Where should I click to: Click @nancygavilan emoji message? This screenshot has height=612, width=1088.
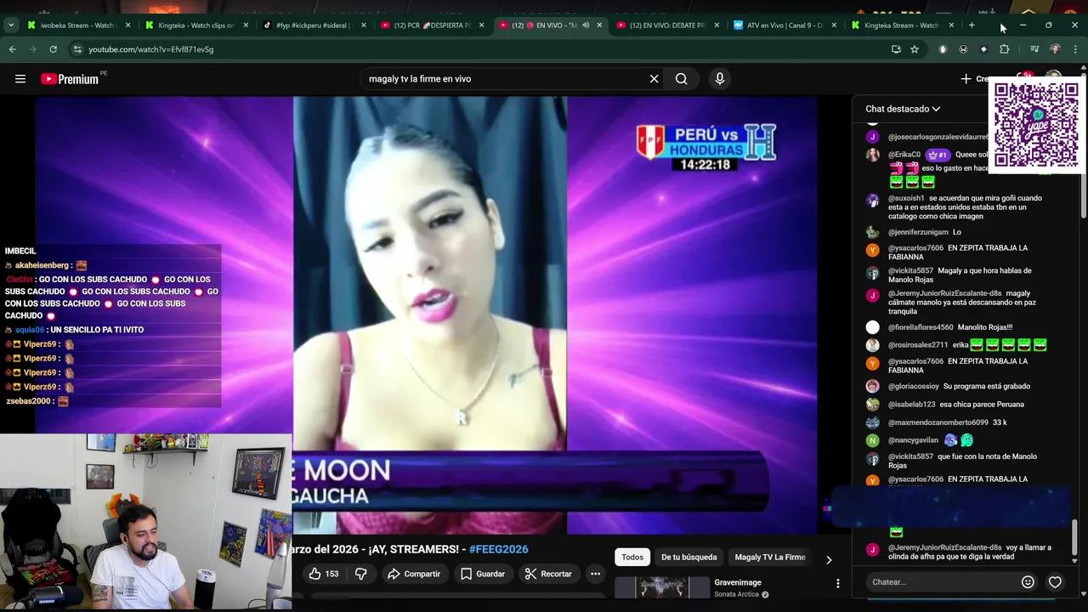point(920,440)
